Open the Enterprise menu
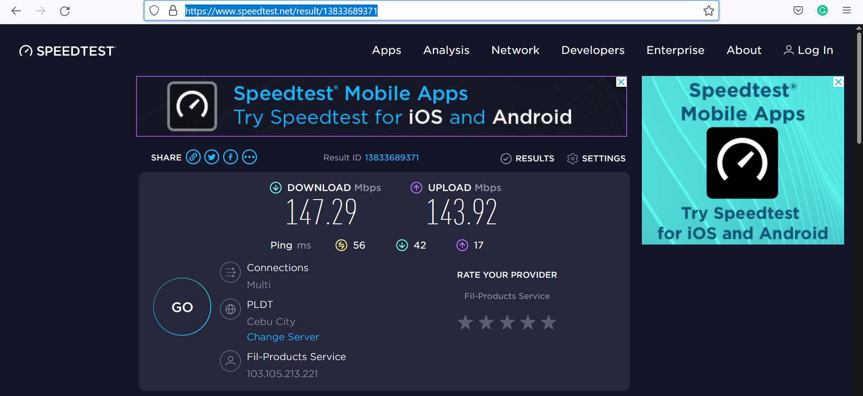Image resolution: width=863 pixels, height=396 pixels. click(676, 50)
